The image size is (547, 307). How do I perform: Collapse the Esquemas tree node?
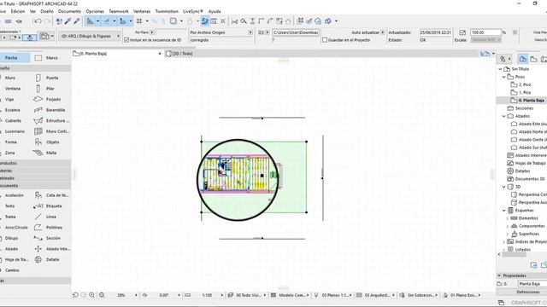click(x=503, y=211)
